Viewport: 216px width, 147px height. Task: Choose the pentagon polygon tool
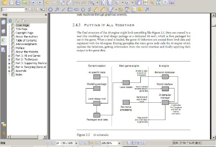click(x=83, y=9)
